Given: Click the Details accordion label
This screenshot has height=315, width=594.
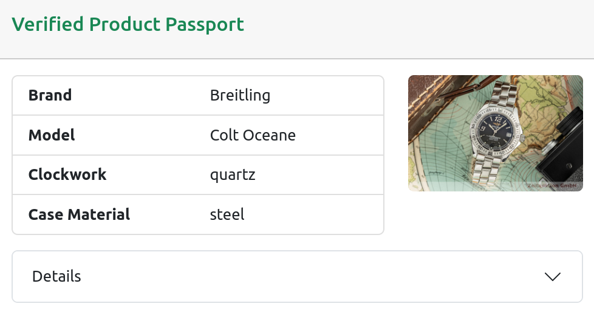Looking at the screenshot, I should point(56,276).
